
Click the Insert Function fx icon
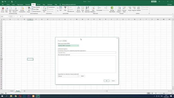coord(21,16)
